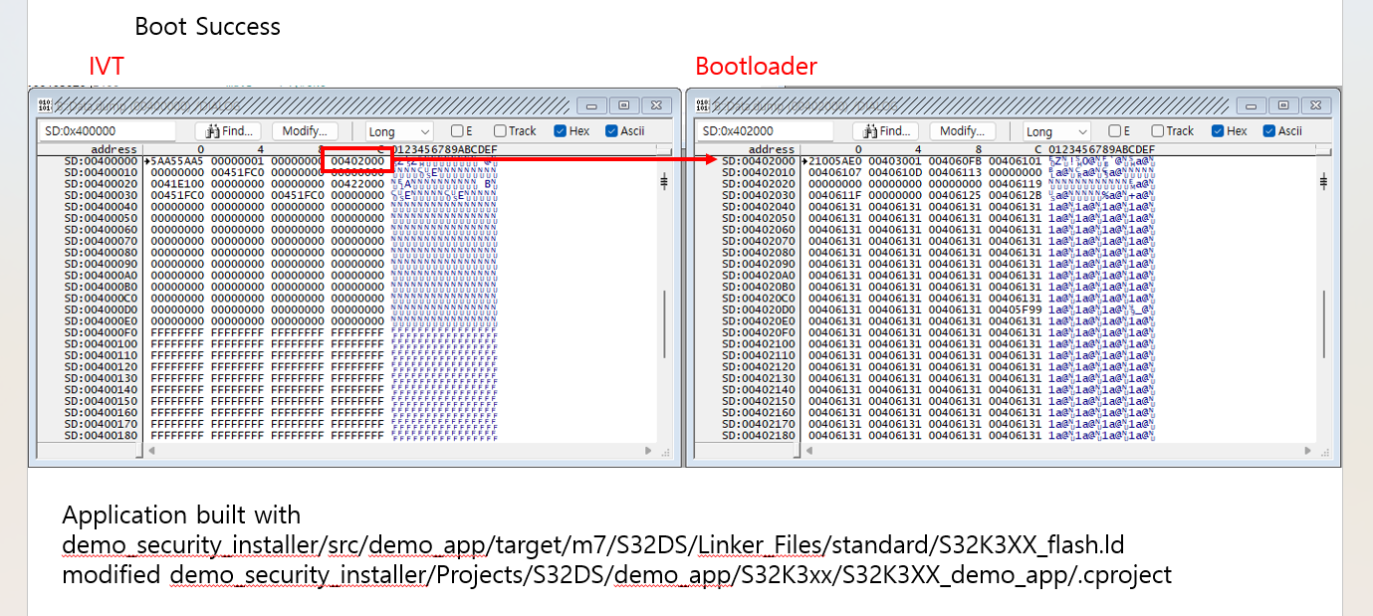Click the binary window icon of the IVT dump
Screen dimensions: 1373x616
(44, 104)
